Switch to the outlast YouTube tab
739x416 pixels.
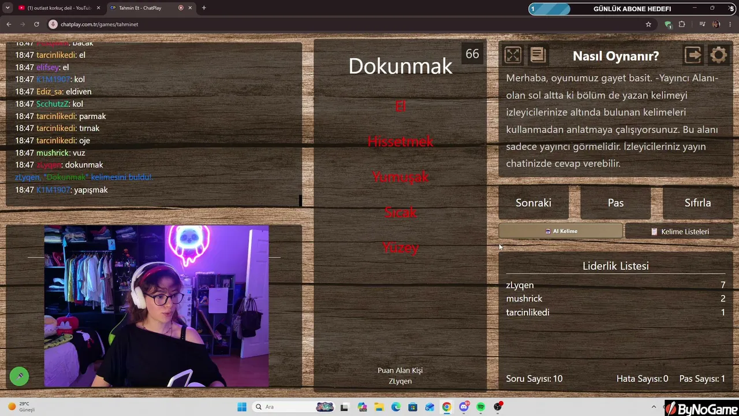point(59,8)
